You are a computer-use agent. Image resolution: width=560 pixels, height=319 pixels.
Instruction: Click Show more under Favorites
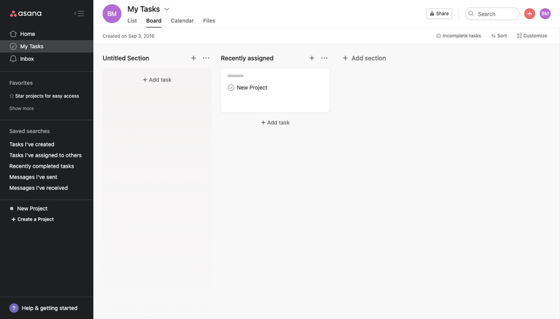click(22, 109)
